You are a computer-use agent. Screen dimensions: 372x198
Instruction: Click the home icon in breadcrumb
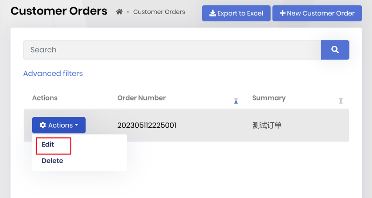[119, 12]
